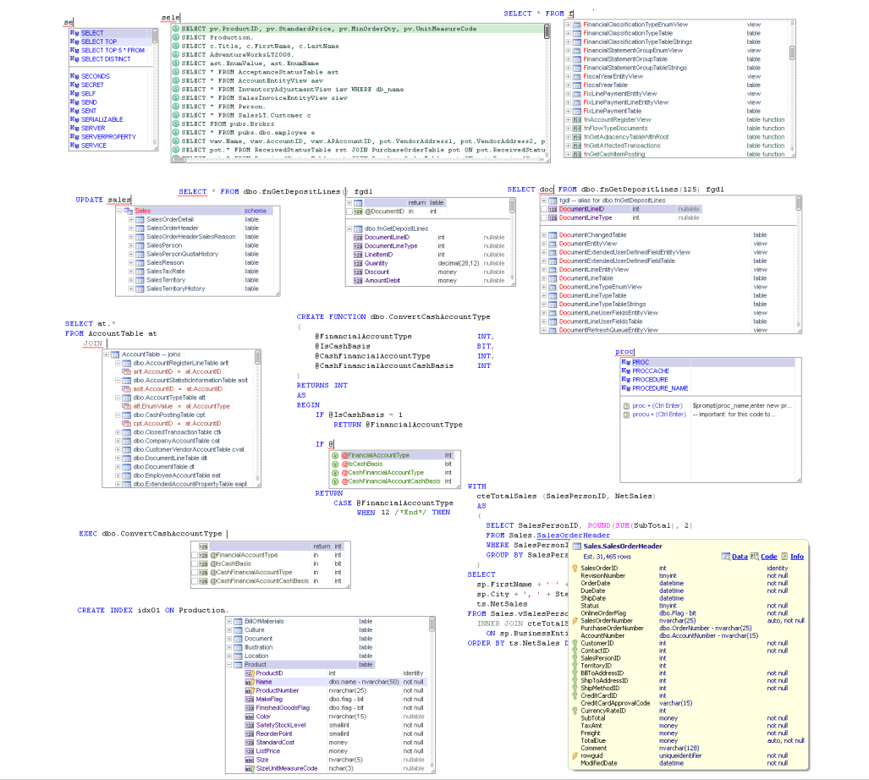Click the keyword icon beside PROCCACHE
Image resolution: width=869 pixels, height=780 pixels.
pos(625,371)
